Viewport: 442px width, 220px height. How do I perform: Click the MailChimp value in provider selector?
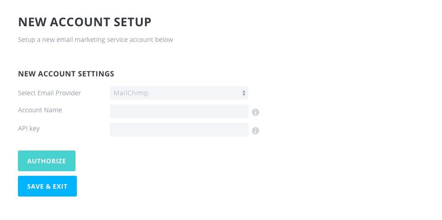[x=132, y=93]
